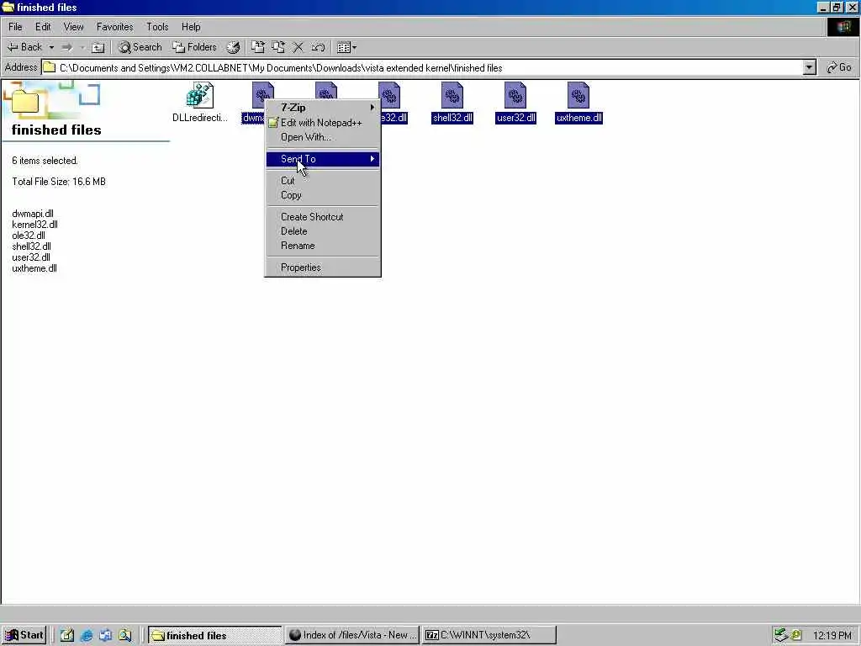861x646 pixels.
Task: Open the File menu
Action: point(15,26)
